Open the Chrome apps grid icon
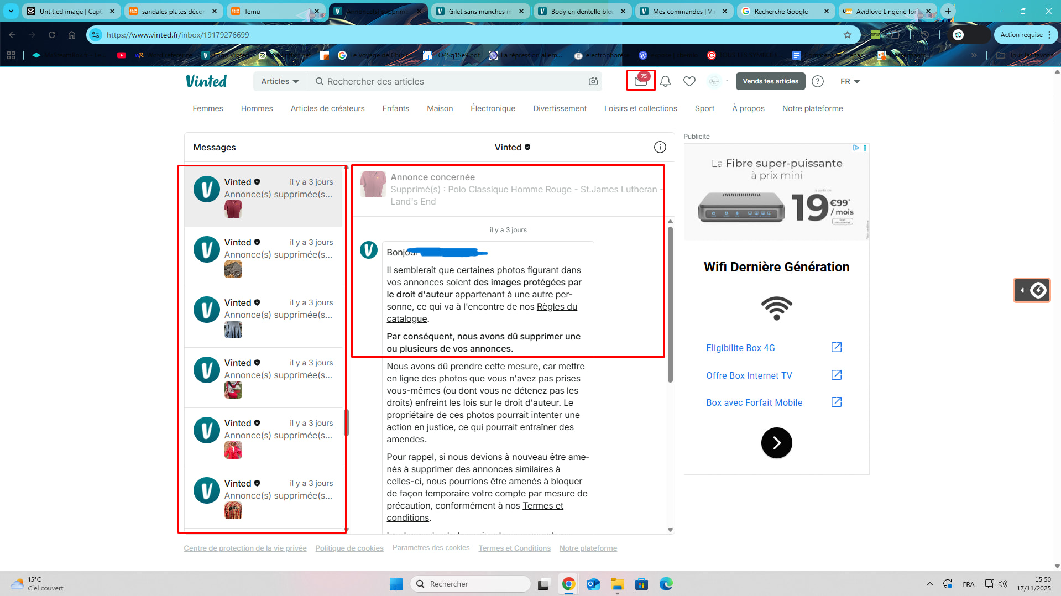This screenshot has height=596, width=1061. pos(11,55)
